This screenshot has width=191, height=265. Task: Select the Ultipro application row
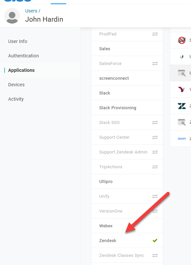127,181
